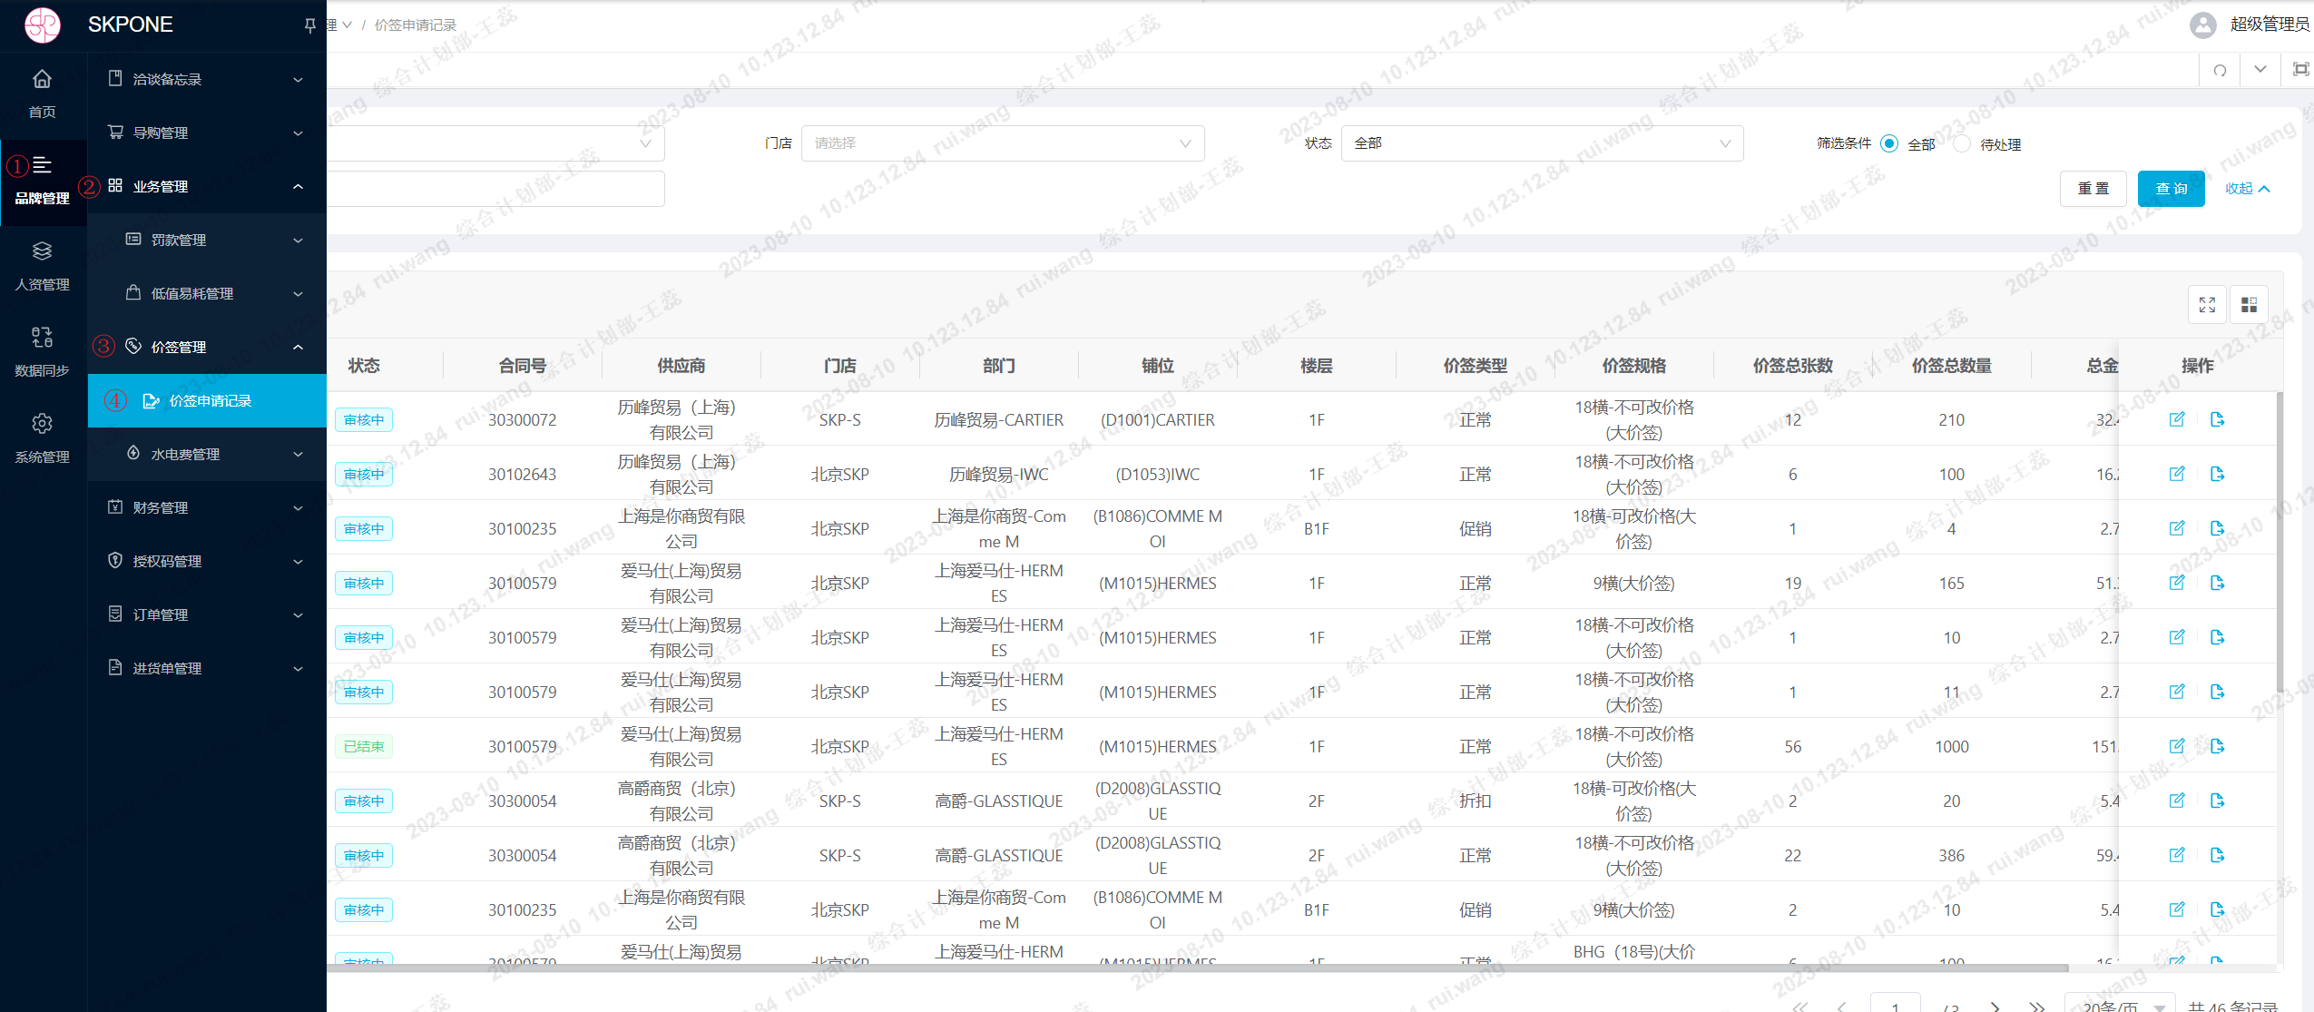Export the B1F row with total quantity 4
Viewport: 2314px width, 1012px height.
click(2217, 528)
